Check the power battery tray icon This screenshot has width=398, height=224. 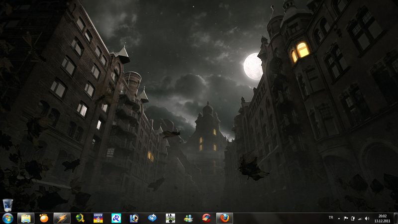pos(353,218)
